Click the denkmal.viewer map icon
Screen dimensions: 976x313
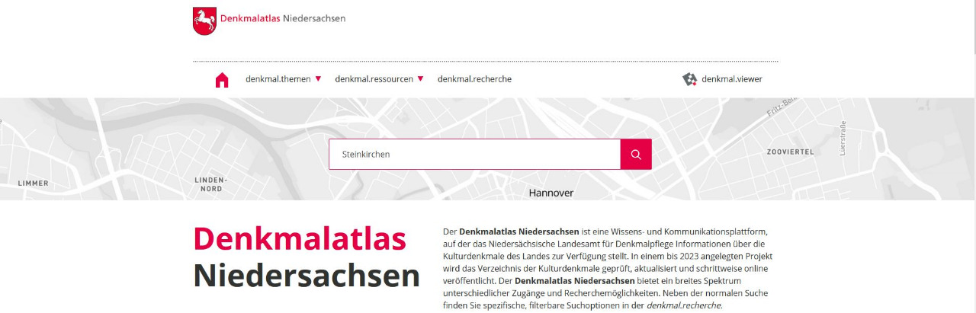point(690,79)
